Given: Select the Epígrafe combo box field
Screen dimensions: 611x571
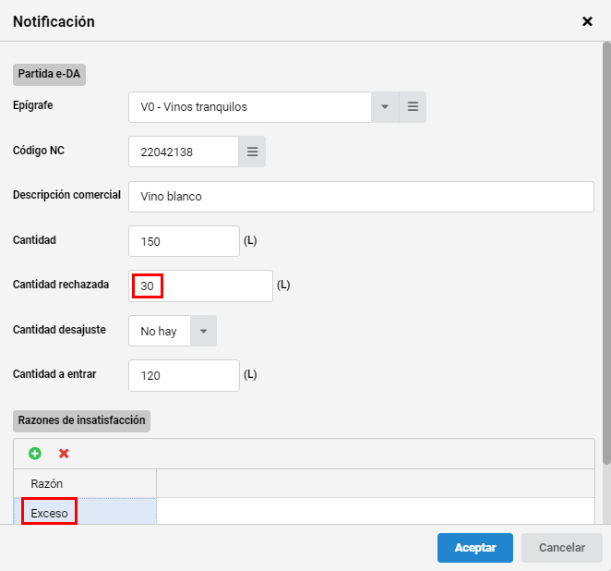Looking at the screenshot, I should 250,107.
